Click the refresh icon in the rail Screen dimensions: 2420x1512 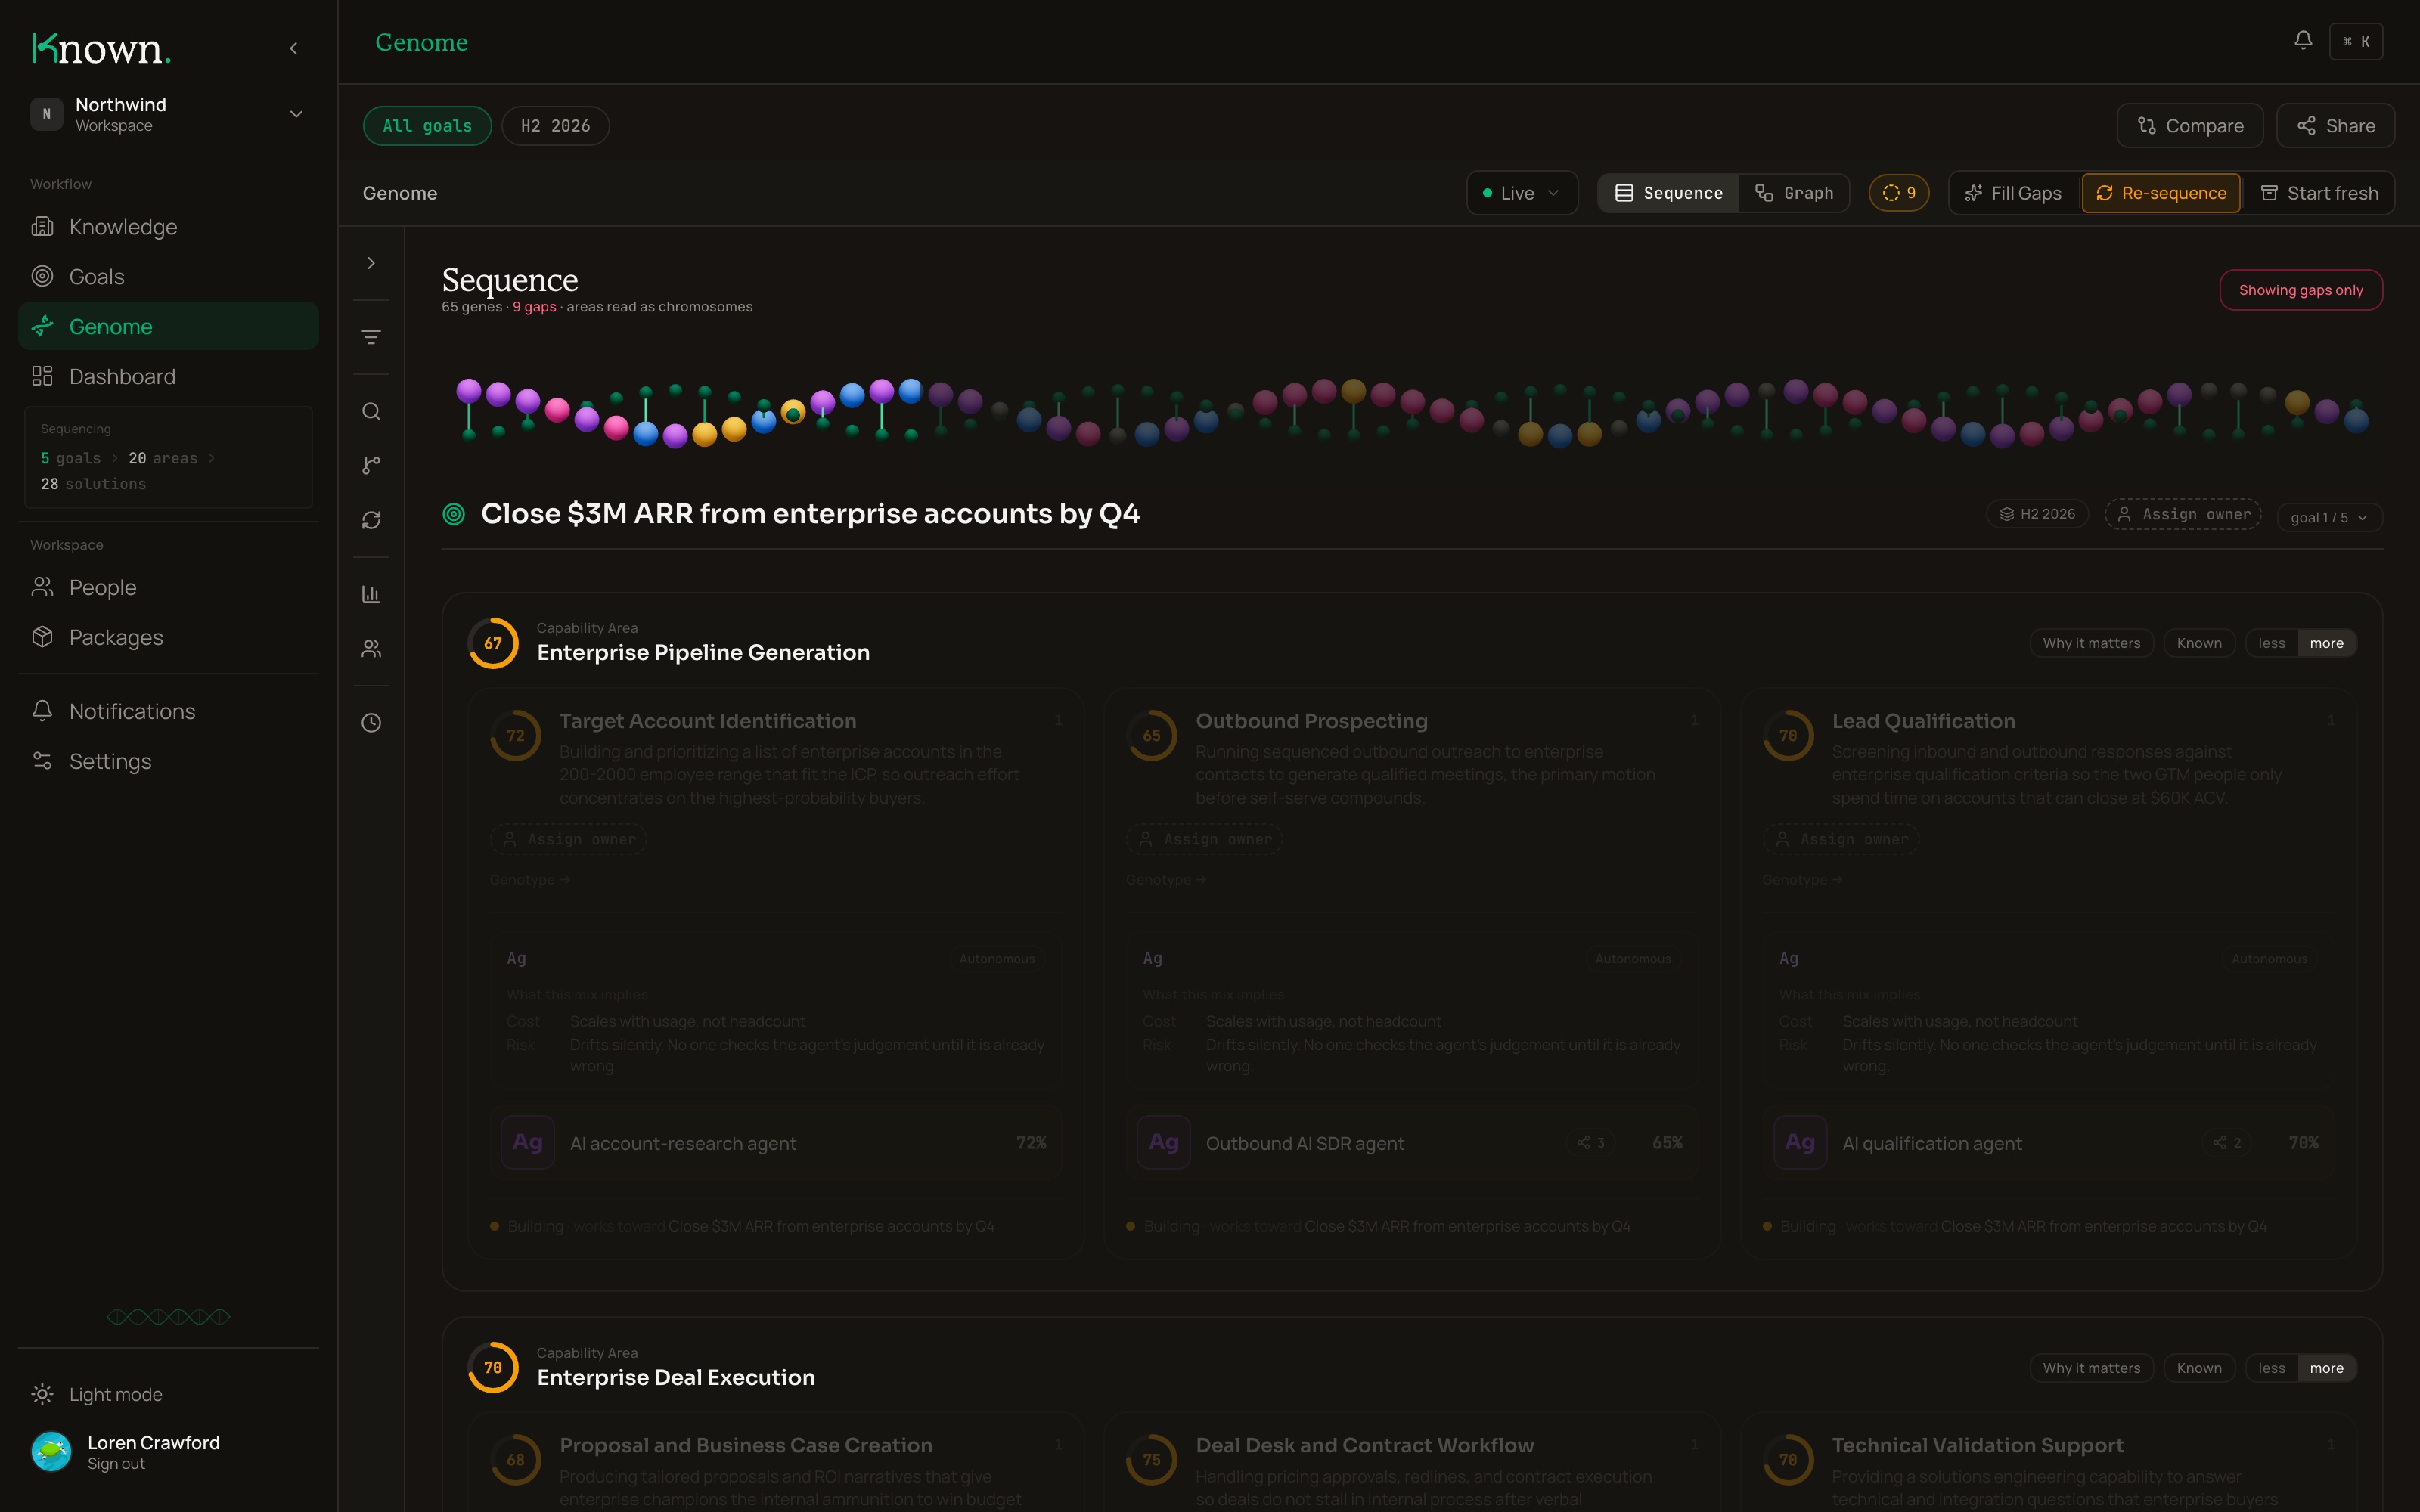[x=371, y=520]
